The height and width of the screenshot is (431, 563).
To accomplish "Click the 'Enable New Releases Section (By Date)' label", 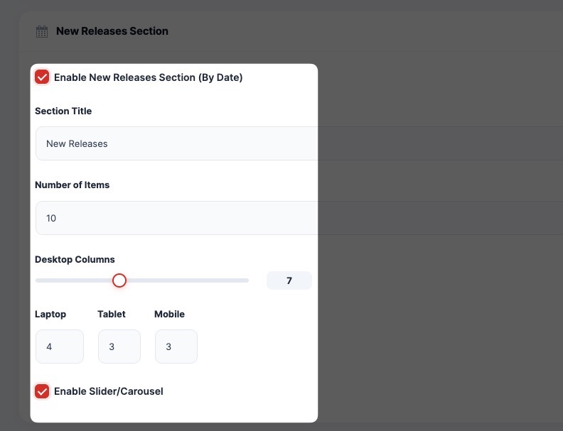I will (148, 77).
